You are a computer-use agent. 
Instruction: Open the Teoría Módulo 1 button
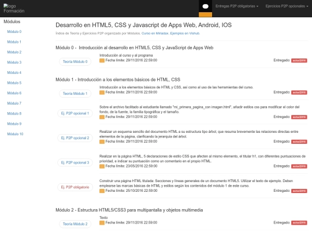pyautogui.click(x=75, y=94)
